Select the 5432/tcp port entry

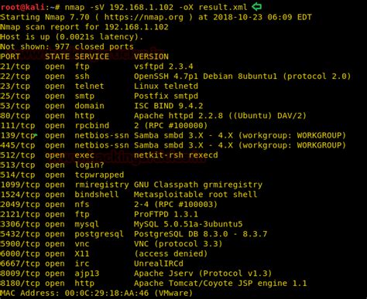coord(20,234)
